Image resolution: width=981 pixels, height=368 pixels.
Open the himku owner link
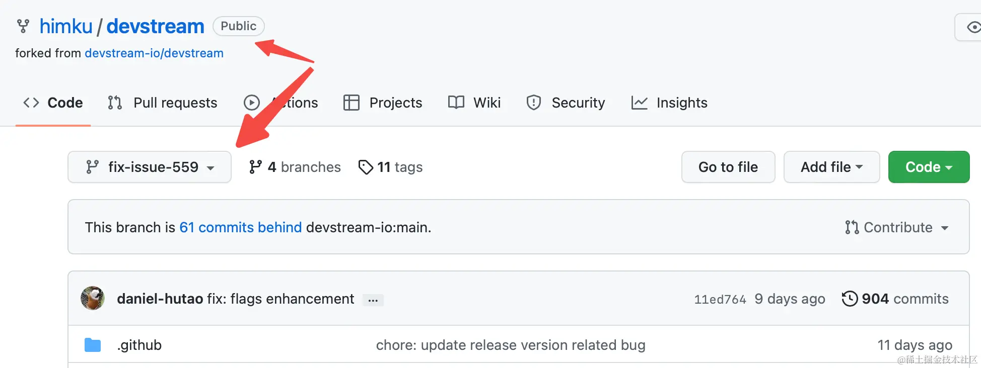click(66, 26)
